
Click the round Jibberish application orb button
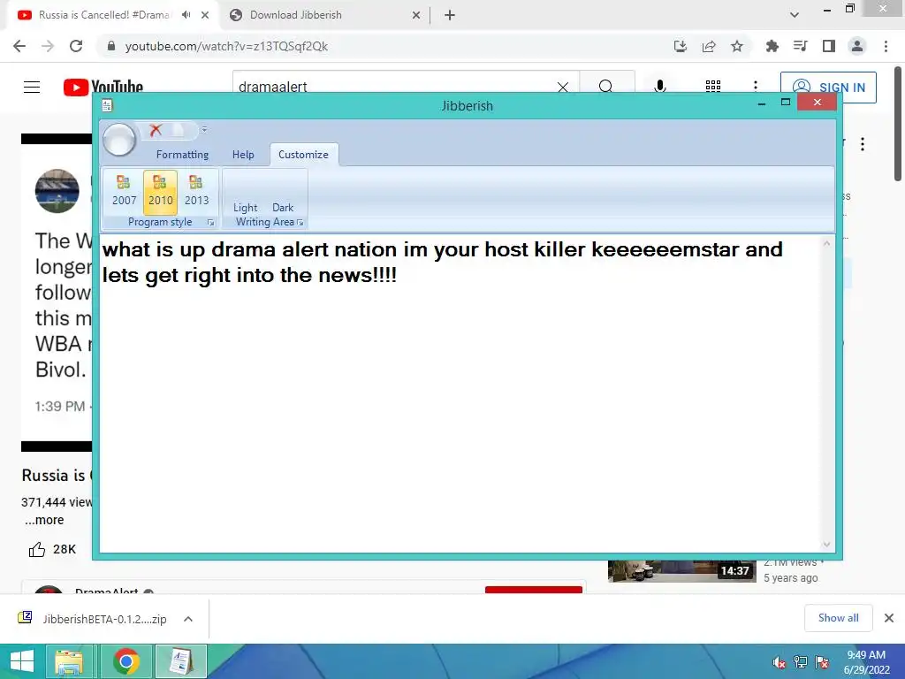(119, 139)
